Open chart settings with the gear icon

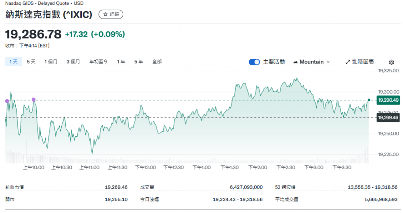pyautogui.click(x=391, y=62)
